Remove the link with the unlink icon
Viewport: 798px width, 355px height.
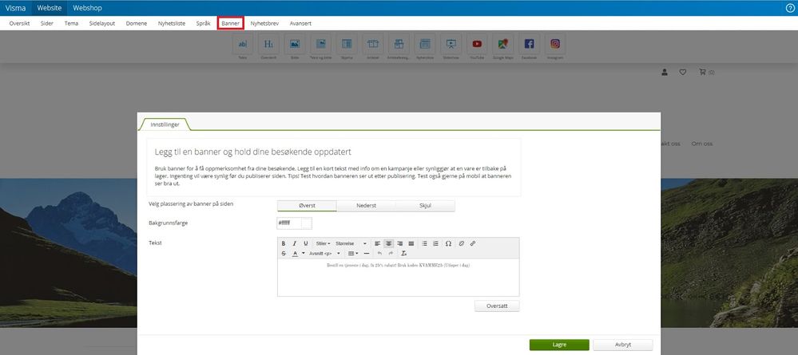462,243
